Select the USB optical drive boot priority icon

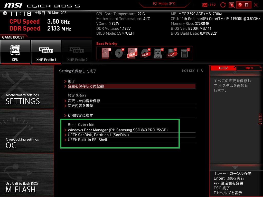[145, 53]
